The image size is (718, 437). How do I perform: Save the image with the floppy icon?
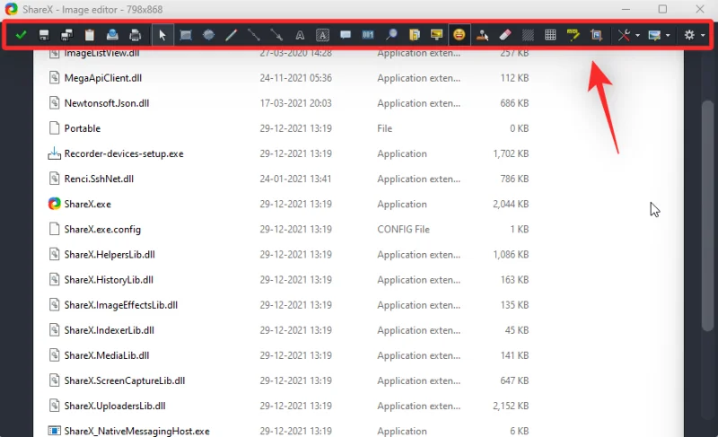click(x=44, y=35)
